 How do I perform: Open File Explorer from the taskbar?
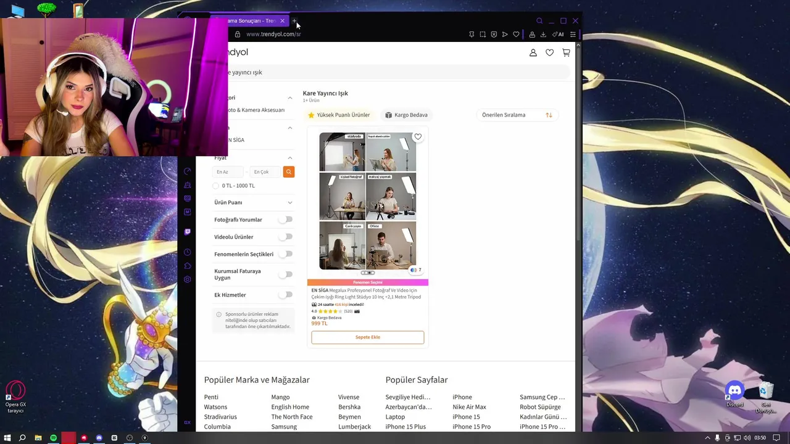click(38, 438)
